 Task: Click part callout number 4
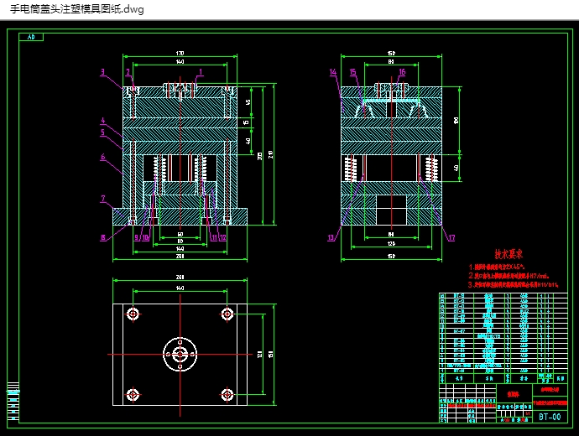[x=102, y=121]
